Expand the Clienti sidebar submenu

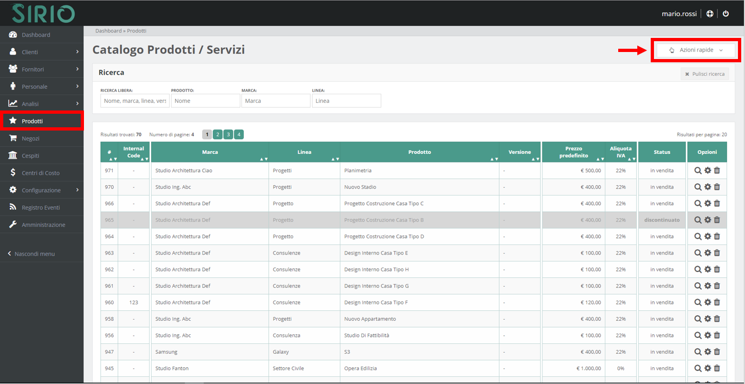click(42, 52)
